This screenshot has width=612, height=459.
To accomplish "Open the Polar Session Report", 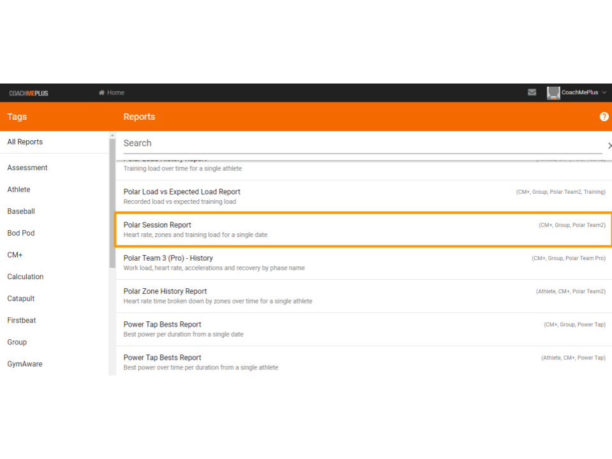I will coord(364,229).
